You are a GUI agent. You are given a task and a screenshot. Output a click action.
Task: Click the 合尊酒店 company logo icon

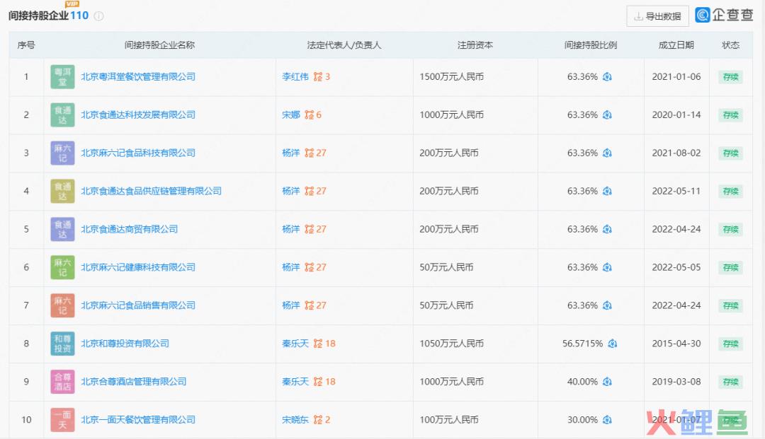(x=62, y=382)
